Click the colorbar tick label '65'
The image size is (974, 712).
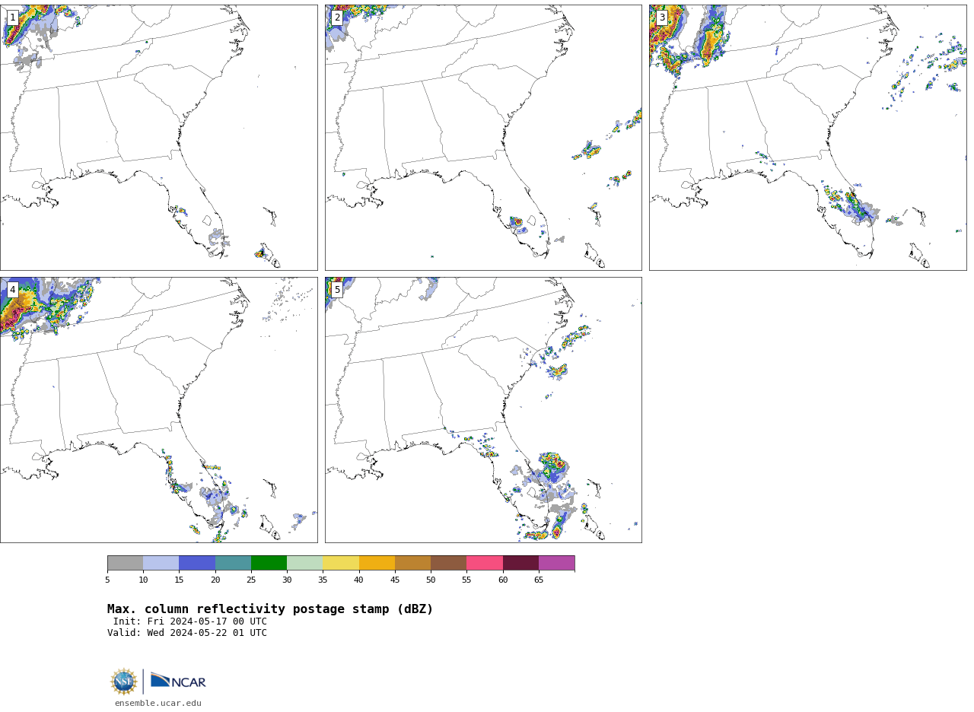point(539,580)
